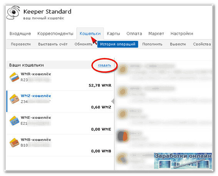Select the orange WMB wallet icon
Viewport: 218px width, 176px height.
[14, 143]
